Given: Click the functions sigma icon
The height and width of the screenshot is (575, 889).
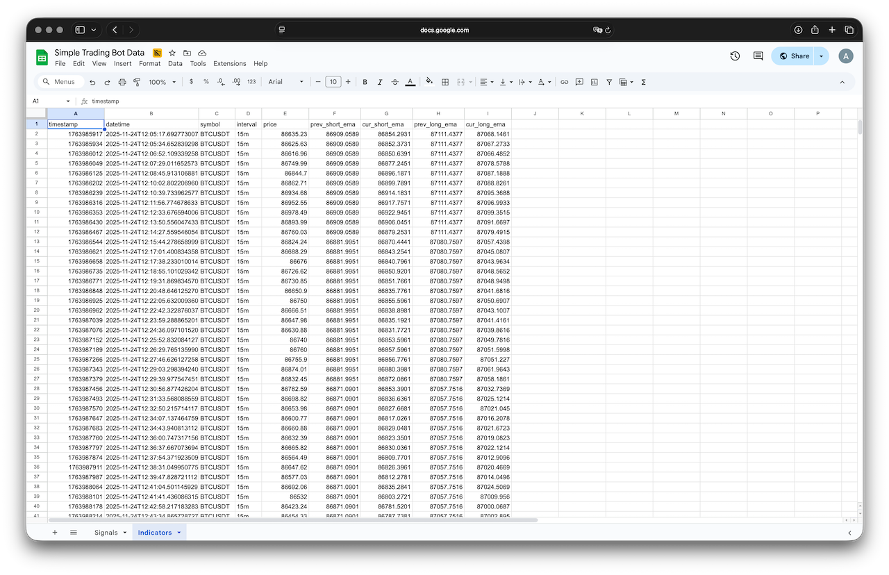Looking at the screenshot, I should 643,82.
